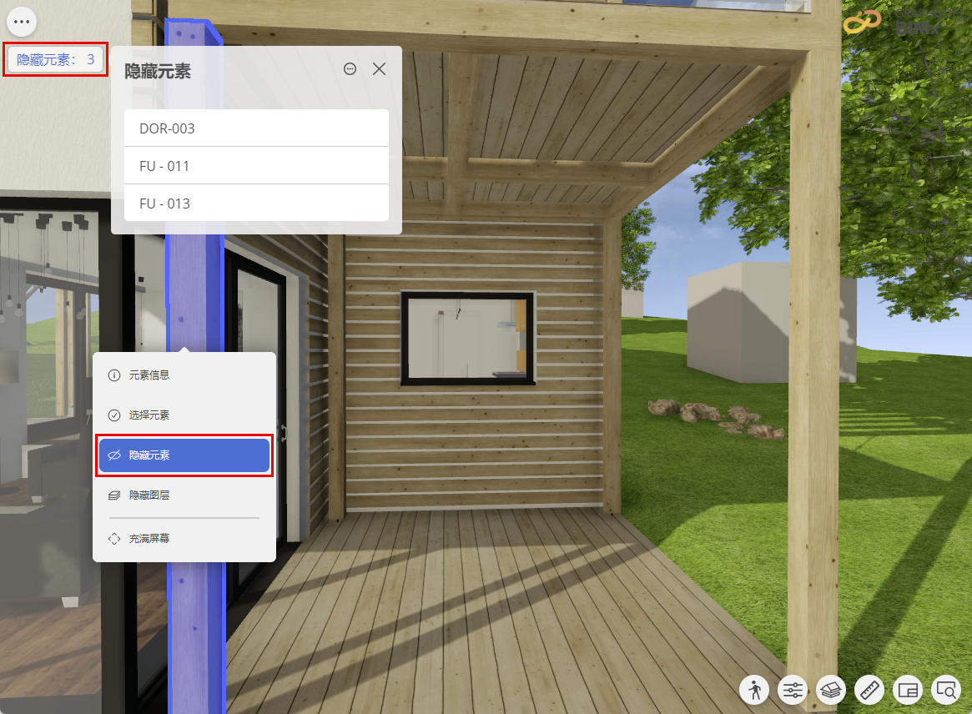Image resolution: width=972 pixels, height=714 pixels.
Task: Choose 隐藏图层 in the context menu
Action: [184, 495]
